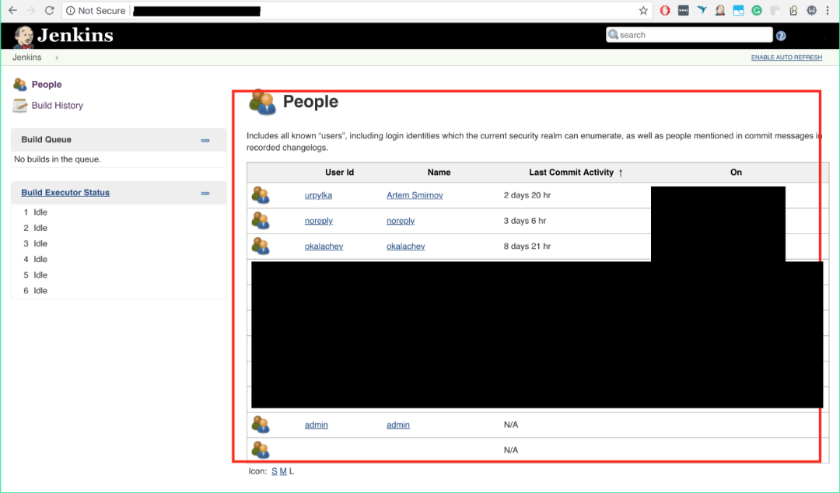
Task: Click the large People heading icon
Action: (262, 102)
